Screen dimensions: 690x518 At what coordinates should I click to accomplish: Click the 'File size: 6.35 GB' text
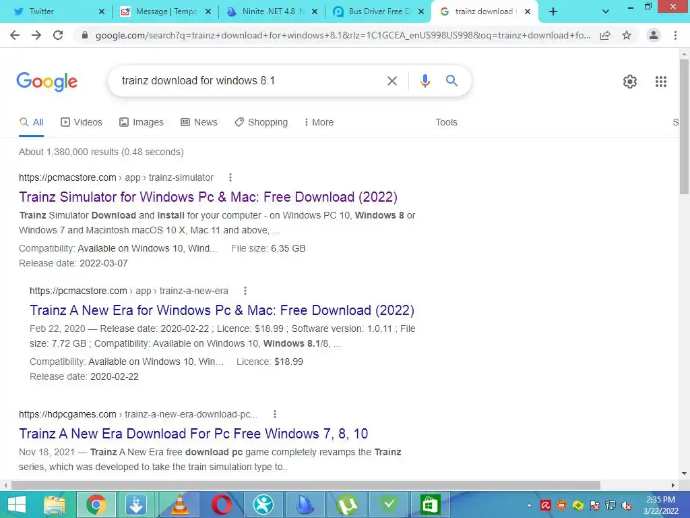[268, 248]
